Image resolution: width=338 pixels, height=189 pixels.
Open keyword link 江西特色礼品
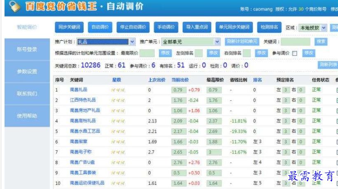(x=83, y=100)
